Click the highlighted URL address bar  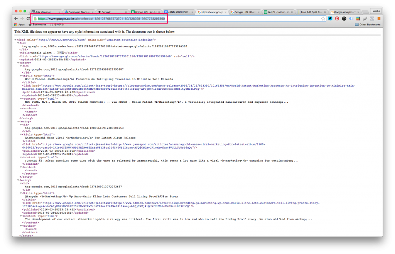(x=101, y=18)
